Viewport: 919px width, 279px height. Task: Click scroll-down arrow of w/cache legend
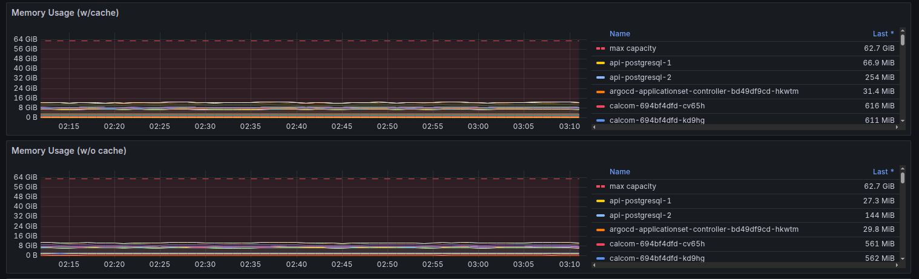pos(903,121)
